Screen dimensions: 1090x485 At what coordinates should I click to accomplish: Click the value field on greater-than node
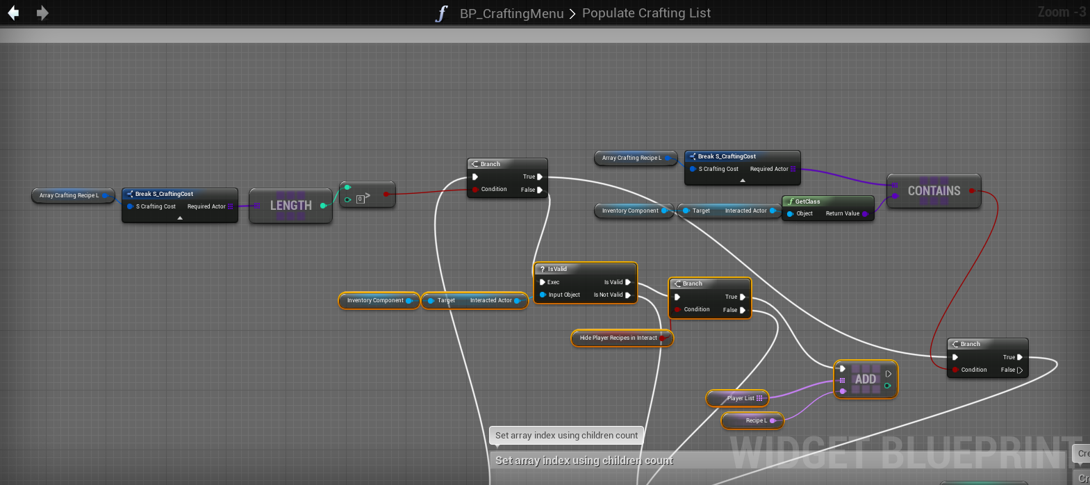click(360, 199)
